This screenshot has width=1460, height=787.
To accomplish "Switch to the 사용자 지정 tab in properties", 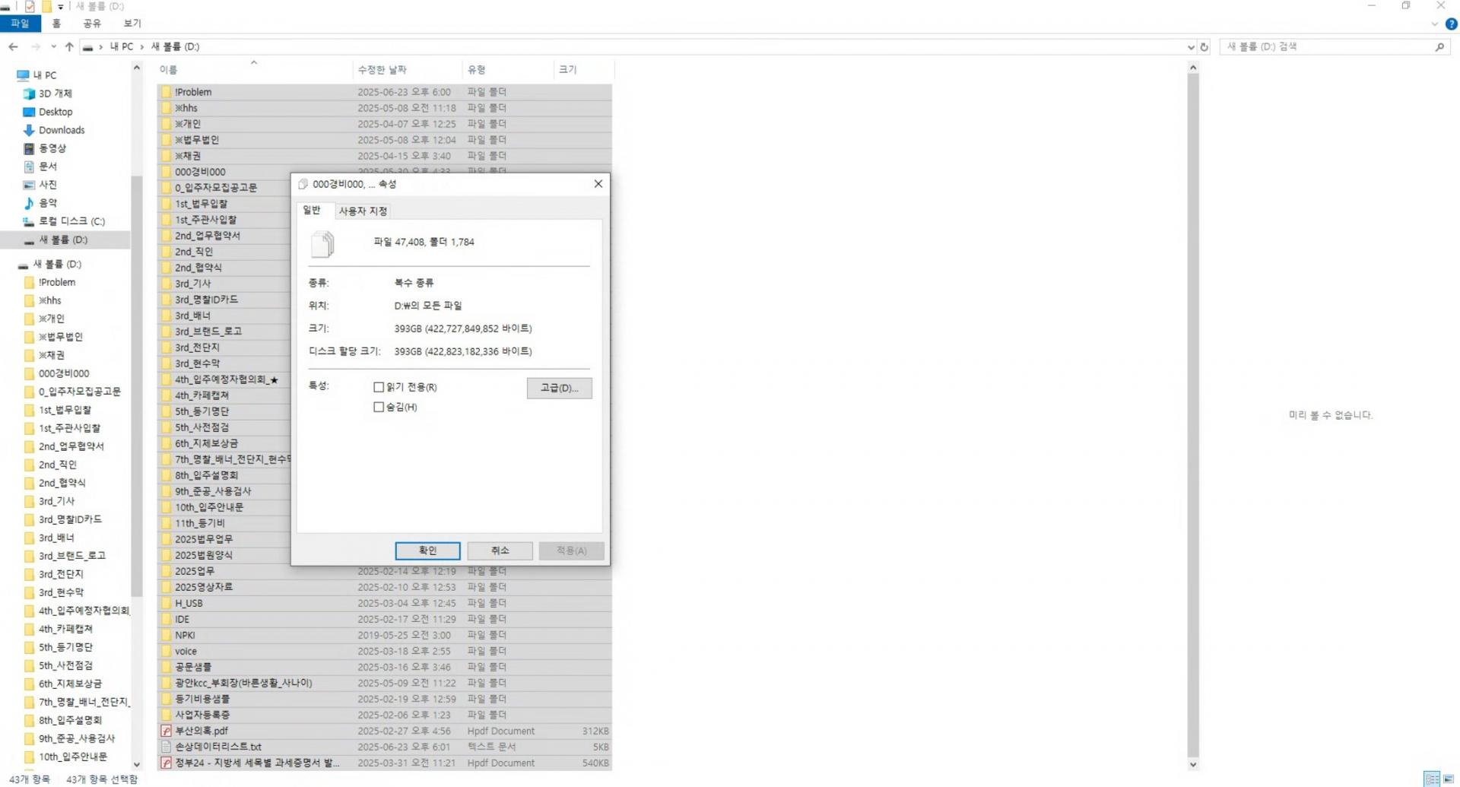I will (x=363, y=211).
